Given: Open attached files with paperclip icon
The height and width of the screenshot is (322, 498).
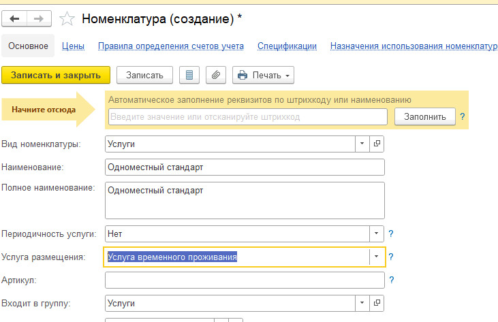Looking at the screenshot, I should click(216, 75).
